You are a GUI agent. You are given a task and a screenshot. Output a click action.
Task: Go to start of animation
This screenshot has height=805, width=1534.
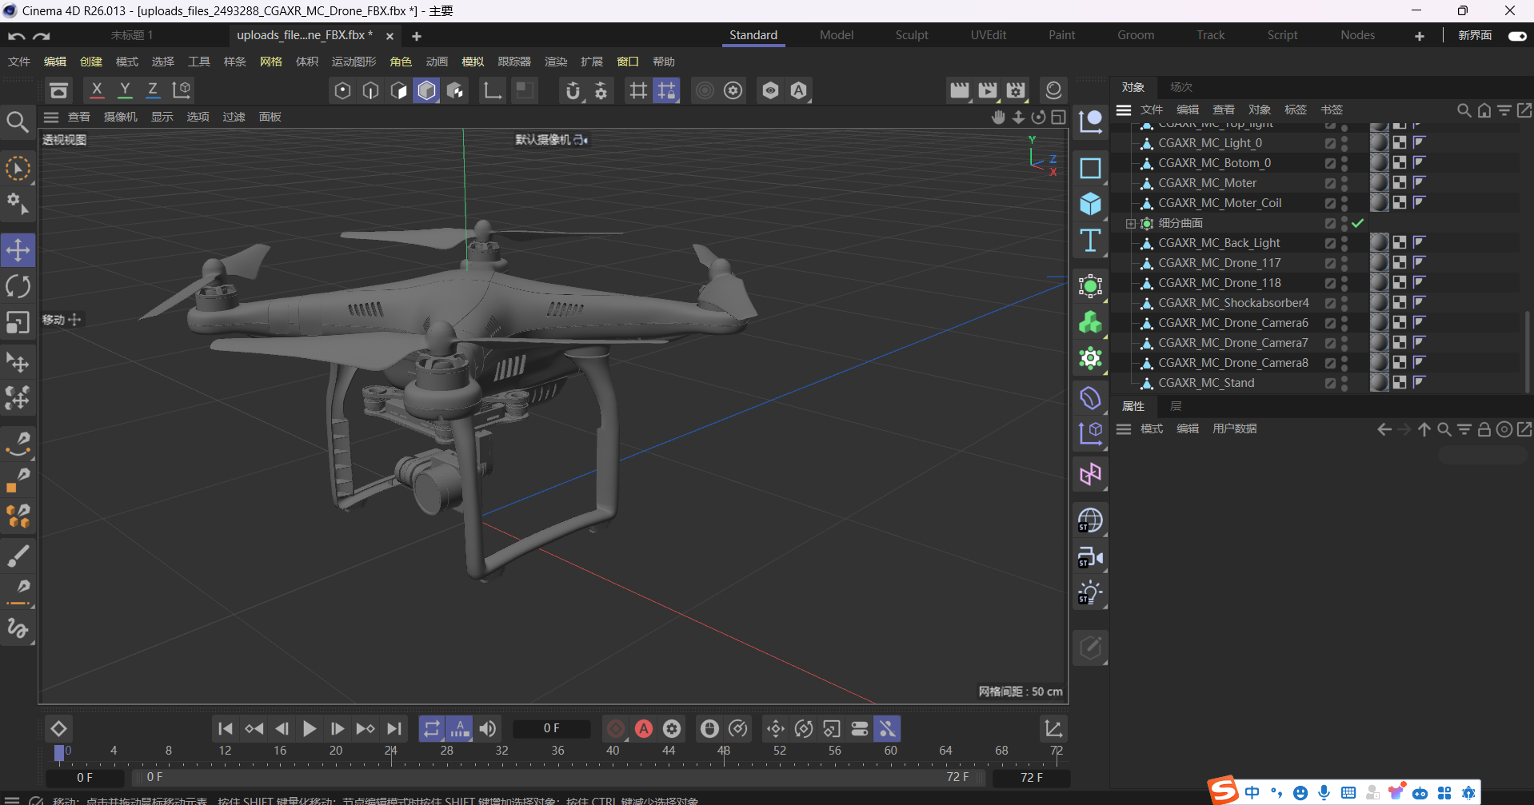[226, 728]
